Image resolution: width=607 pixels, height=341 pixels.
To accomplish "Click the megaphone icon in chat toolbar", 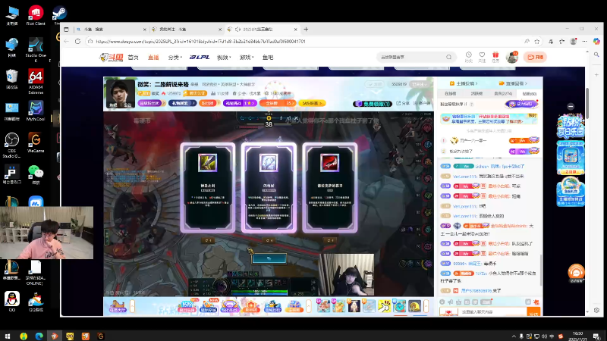I will click(450, 302).
